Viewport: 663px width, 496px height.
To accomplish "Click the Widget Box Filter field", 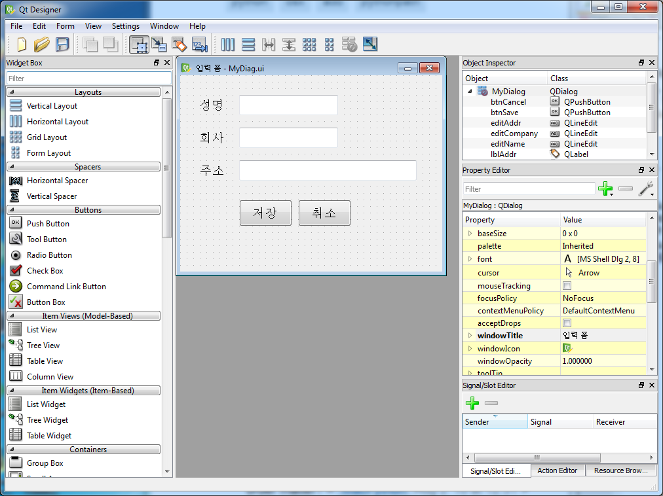I will pos(89,78).
